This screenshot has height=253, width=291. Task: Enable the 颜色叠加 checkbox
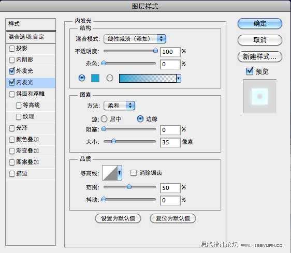pos(12,140)
